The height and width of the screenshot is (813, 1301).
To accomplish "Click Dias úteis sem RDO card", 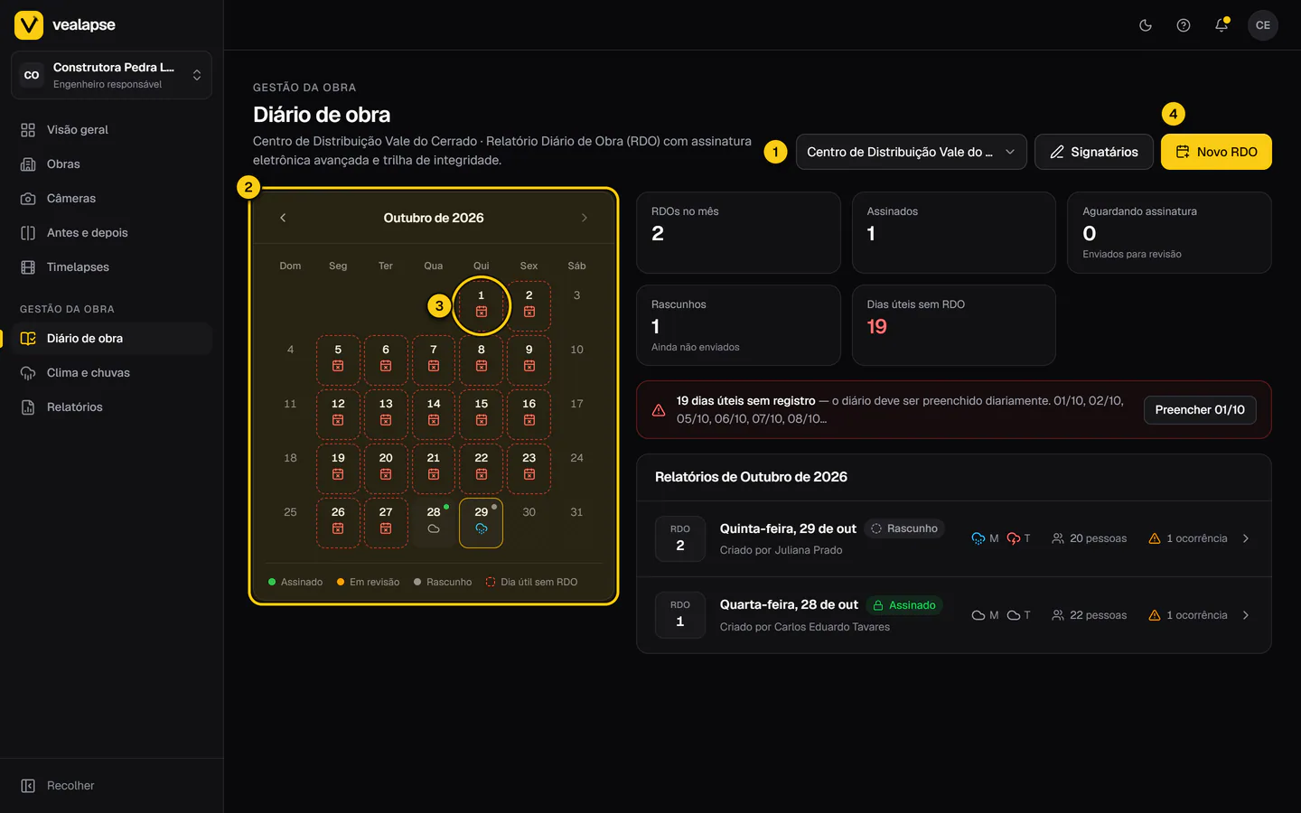I will tap(954, 325).
